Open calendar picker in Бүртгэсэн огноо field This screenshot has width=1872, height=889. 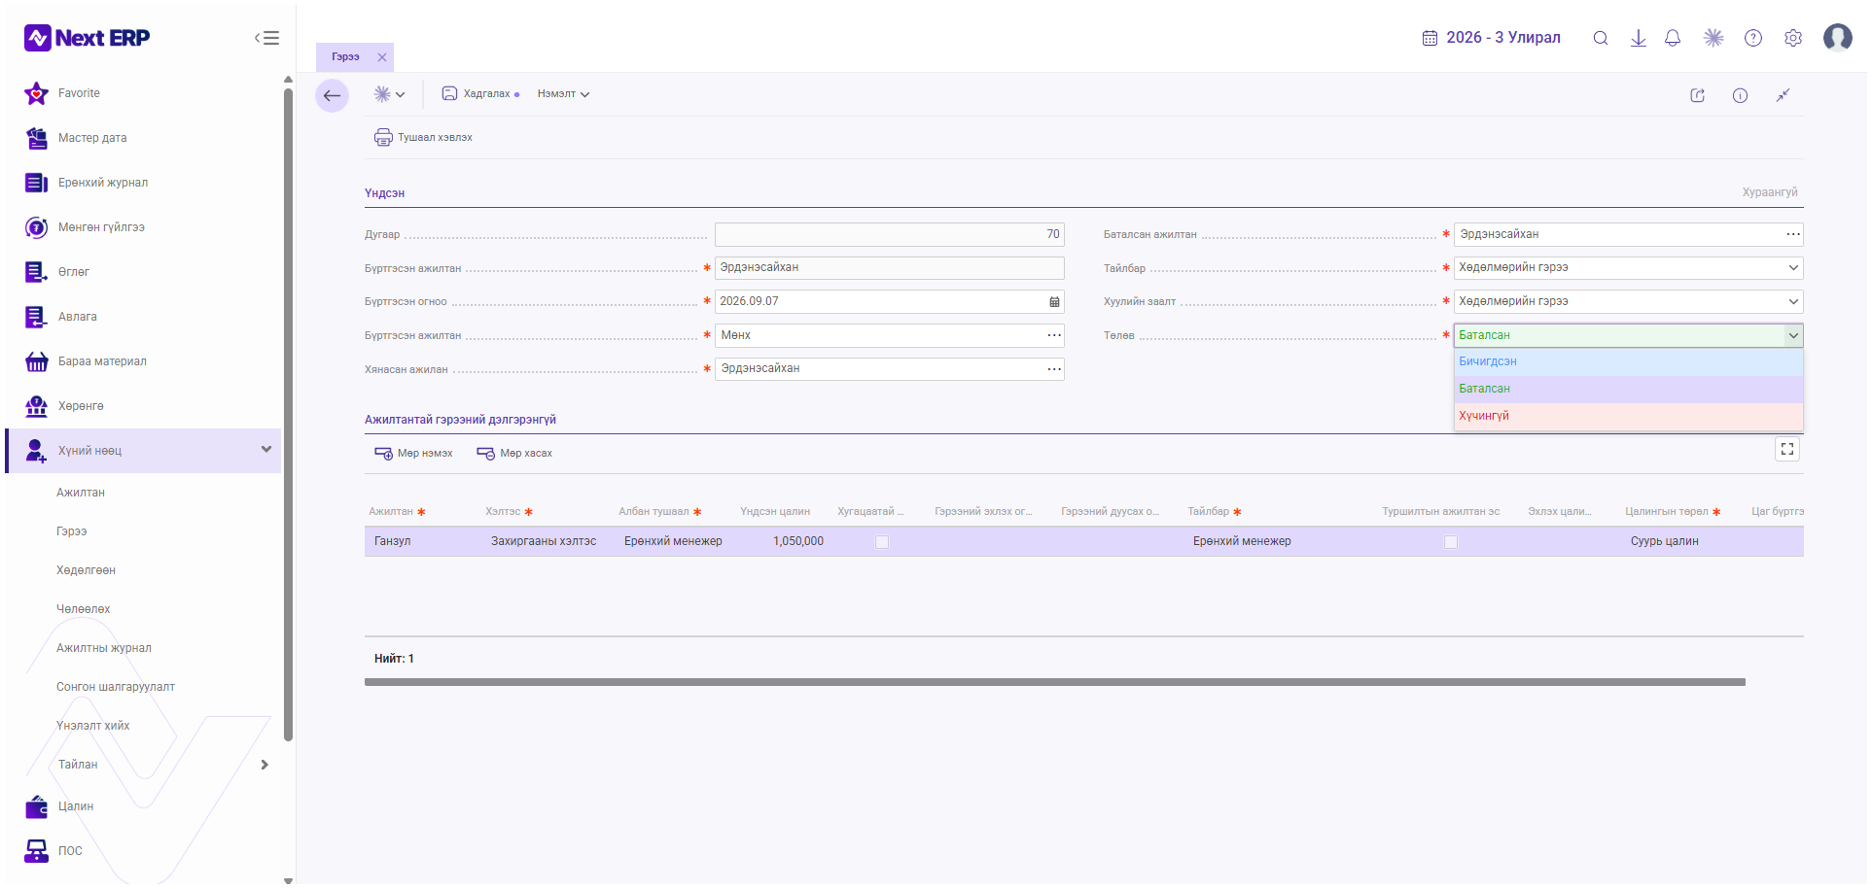(x=1054, y=302)
